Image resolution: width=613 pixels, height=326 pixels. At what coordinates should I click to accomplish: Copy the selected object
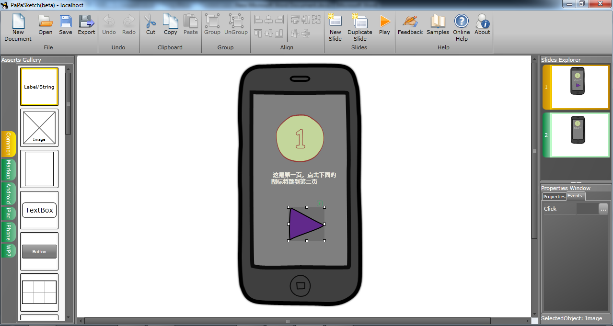coord(171,25)
